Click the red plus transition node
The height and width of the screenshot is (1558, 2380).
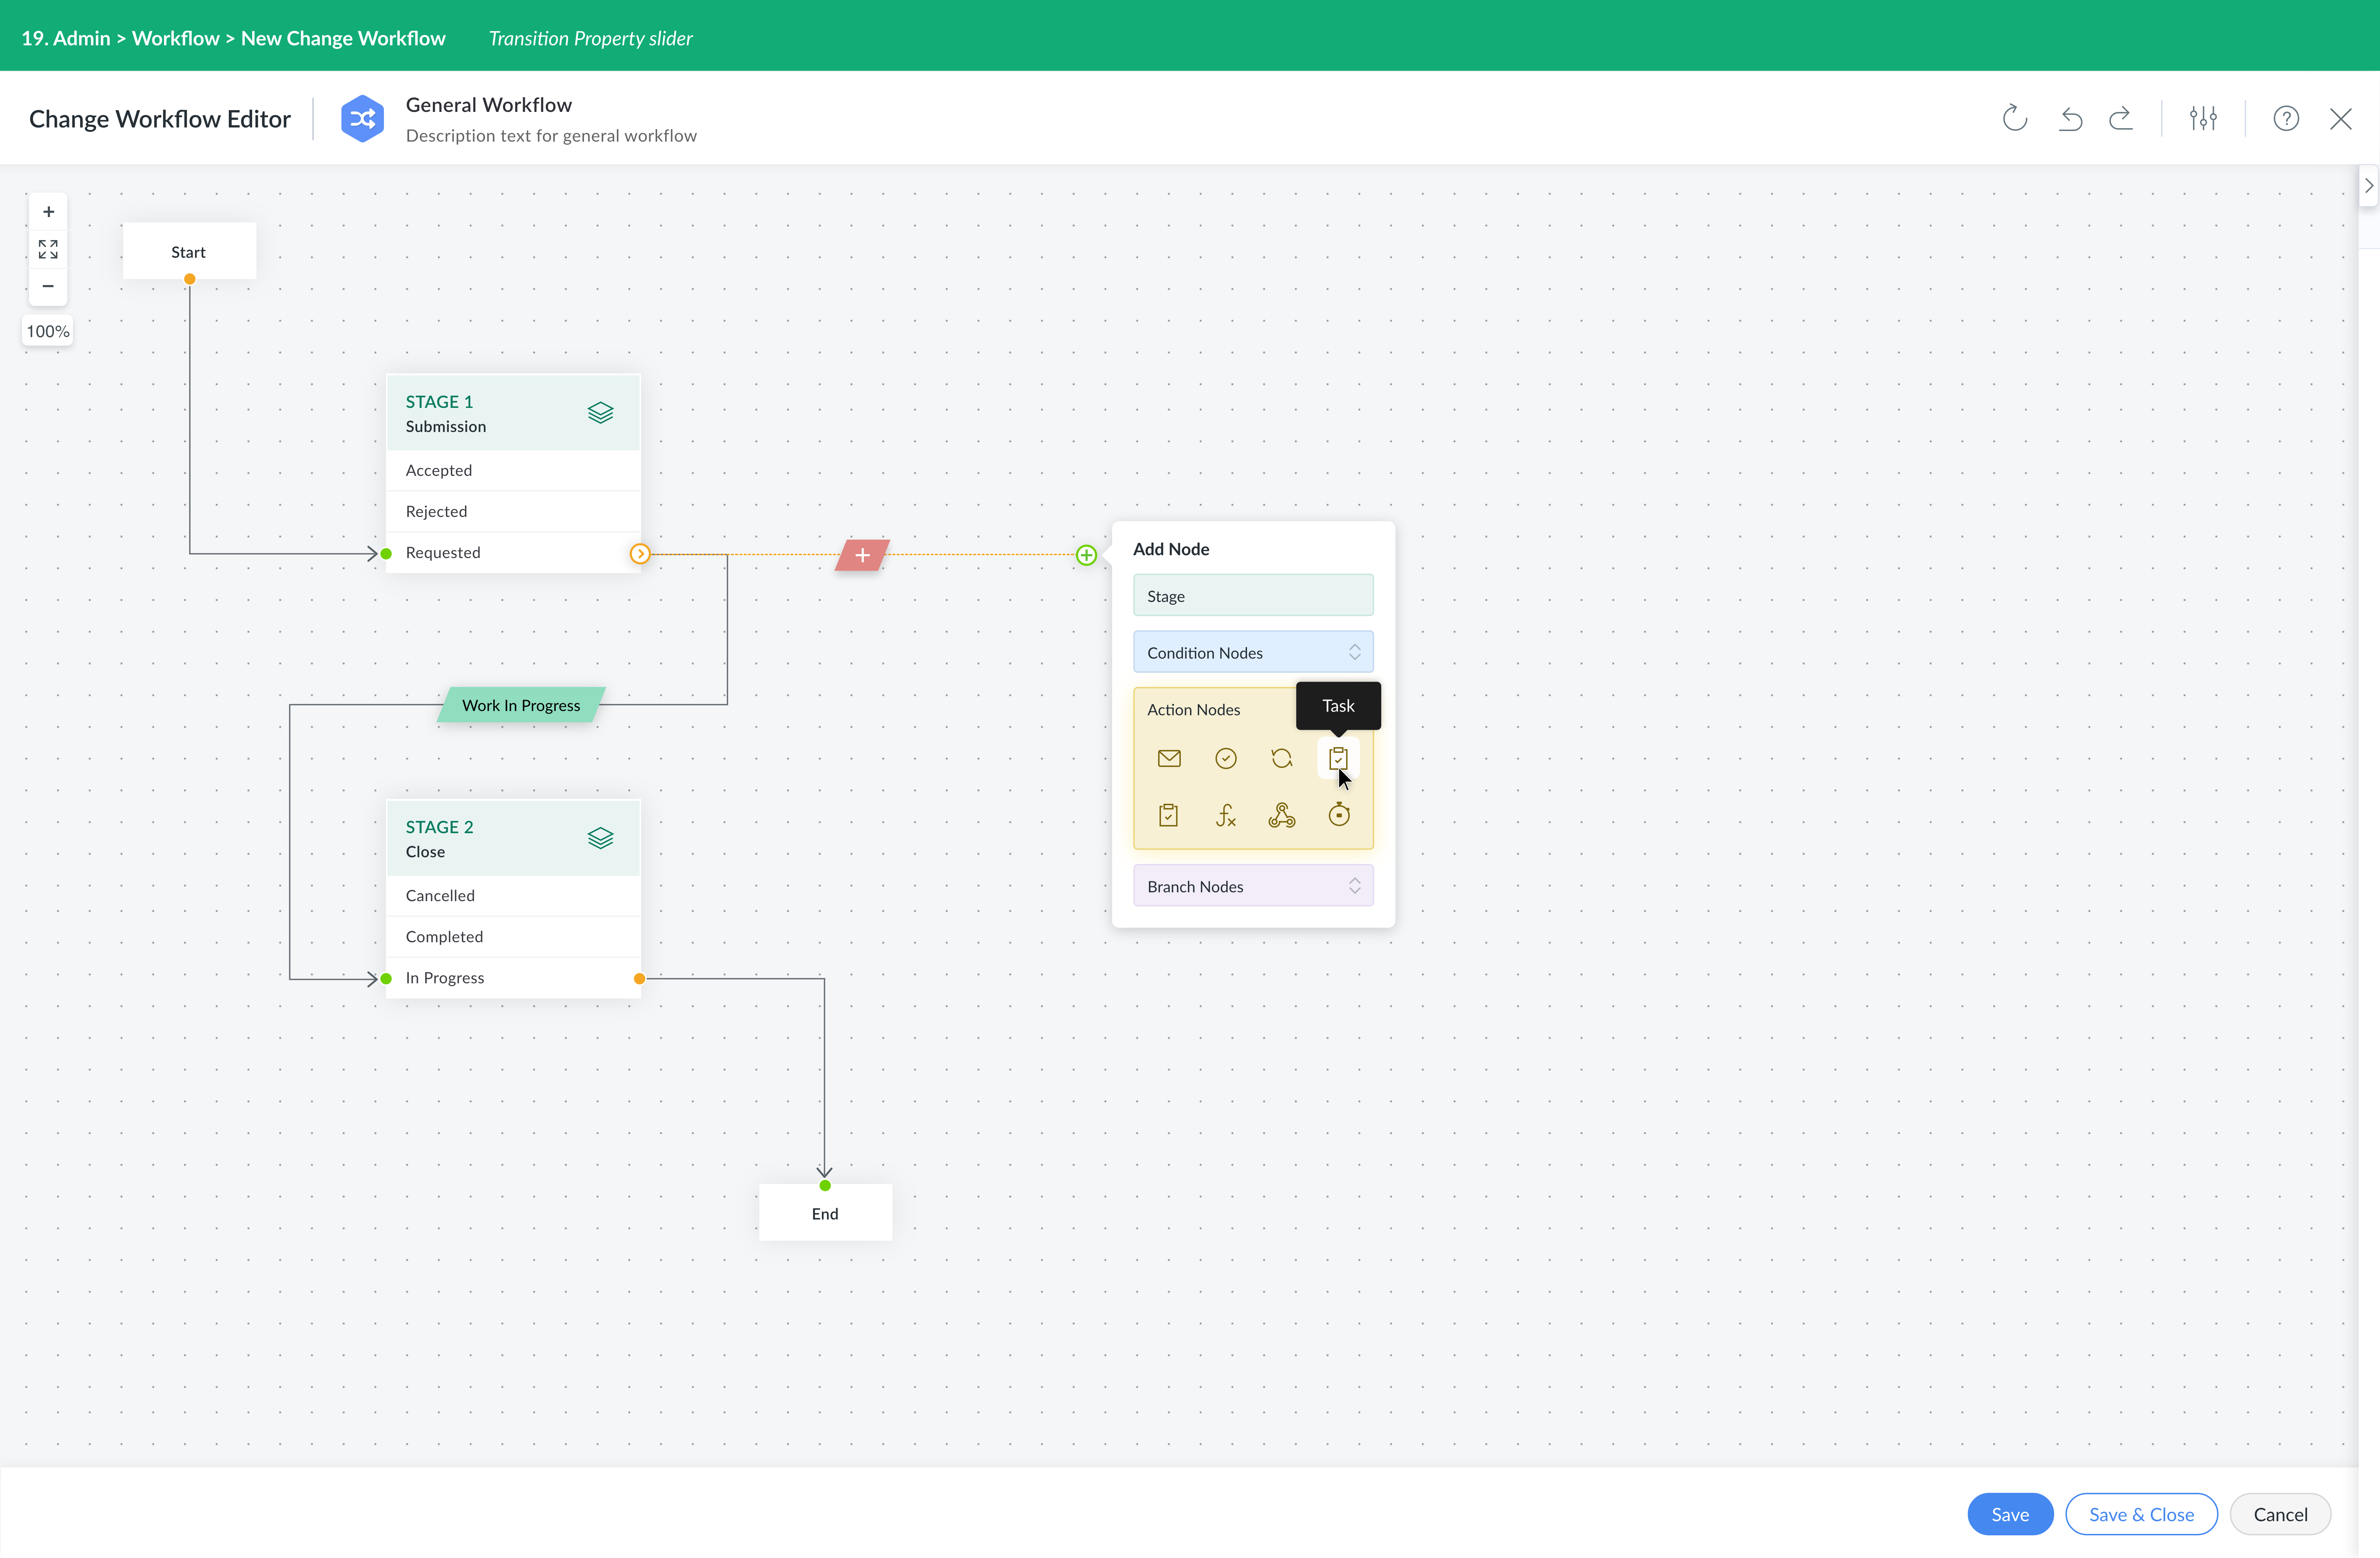tap(862, 555)
